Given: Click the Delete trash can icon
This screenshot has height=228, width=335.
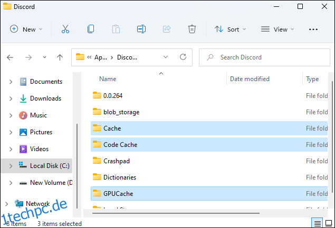Looking at the screenshot, I should point(192,29).
